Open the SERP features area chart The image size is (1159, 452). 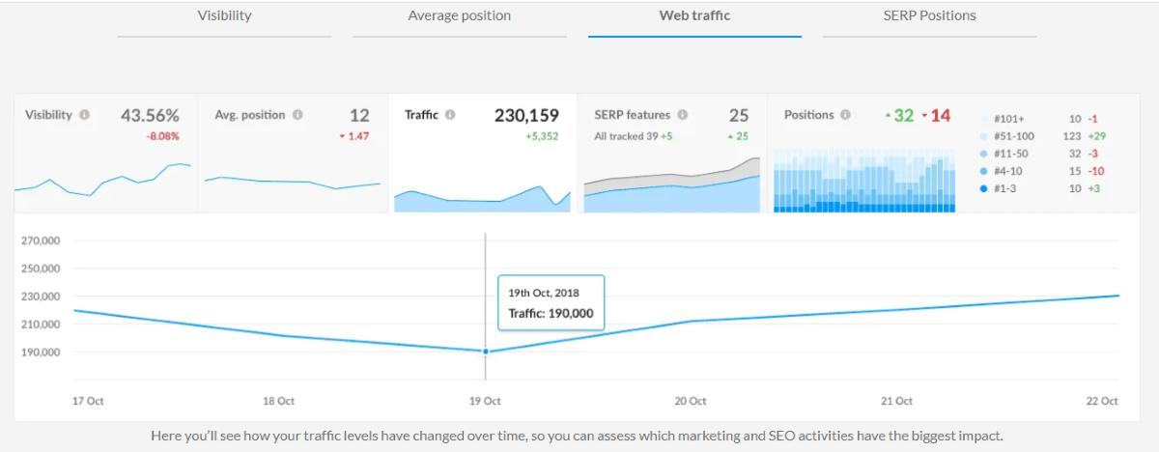(x=672, y=184)
